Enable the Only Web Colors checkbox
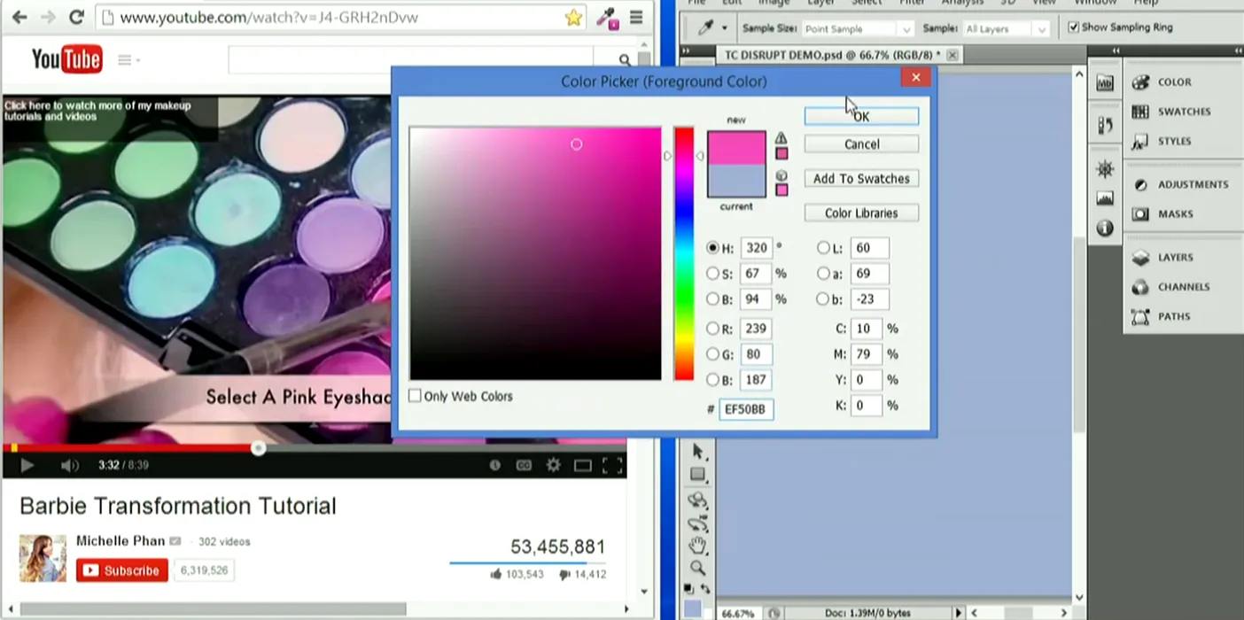1244x620 pixels. click(415, 396)
